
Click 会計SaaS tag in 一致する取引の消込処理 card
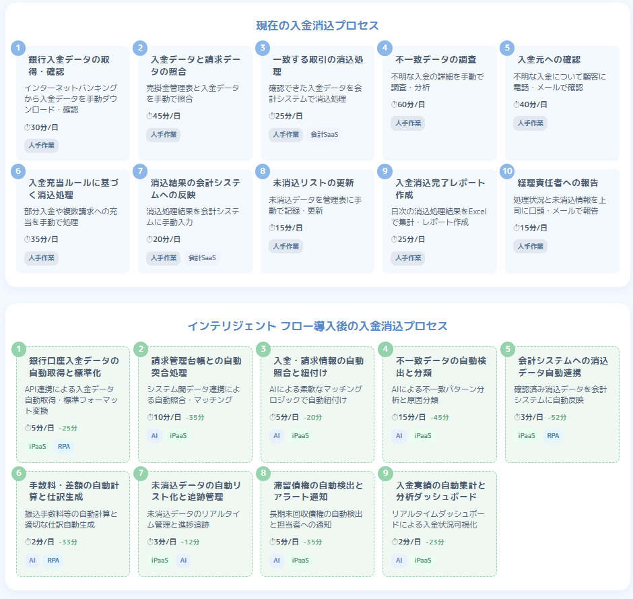[x=324, y=135]
